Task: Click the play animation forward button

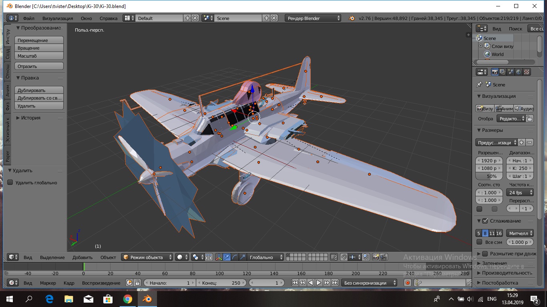Action: click(319, 283)
